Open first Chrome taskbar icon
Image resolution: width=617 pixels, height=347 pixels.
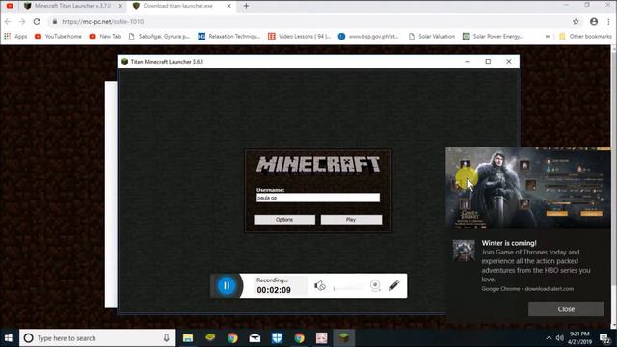232,338
